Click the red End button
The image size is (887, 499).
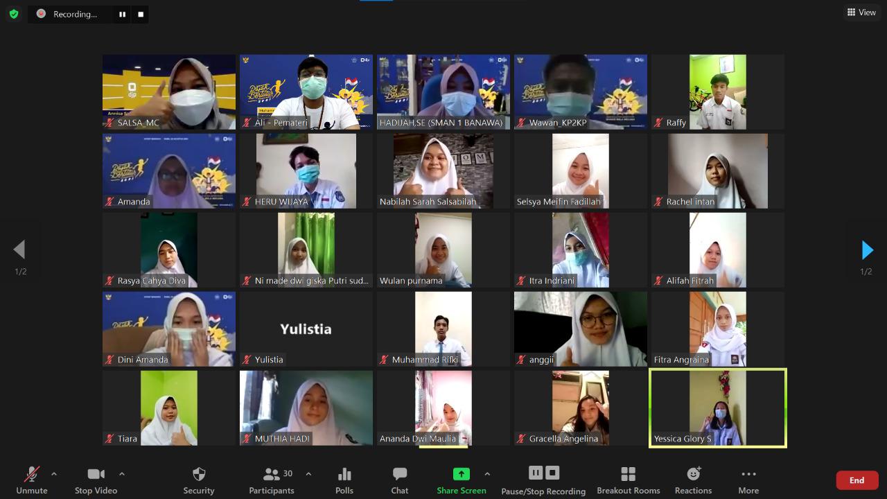pos(857,480)
